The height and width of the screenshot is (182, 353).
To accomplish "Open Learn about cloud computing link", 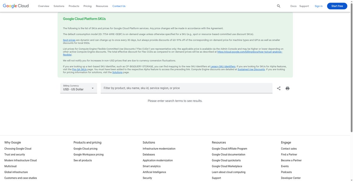I will 229,172.
